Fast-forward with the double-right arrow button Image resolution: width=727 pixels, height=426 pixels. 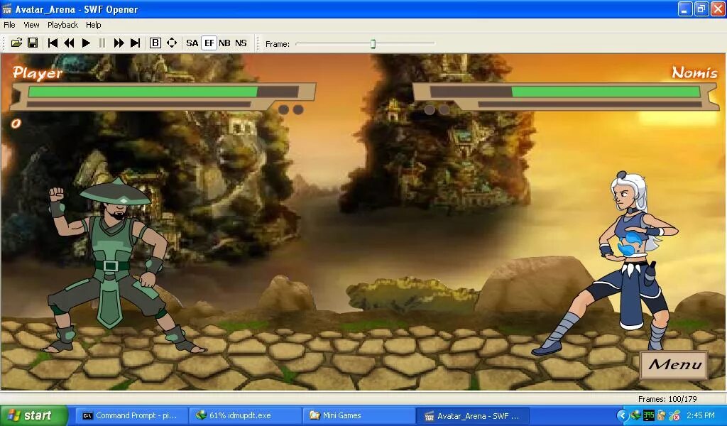pyautogui.click(x=119, y=43)
